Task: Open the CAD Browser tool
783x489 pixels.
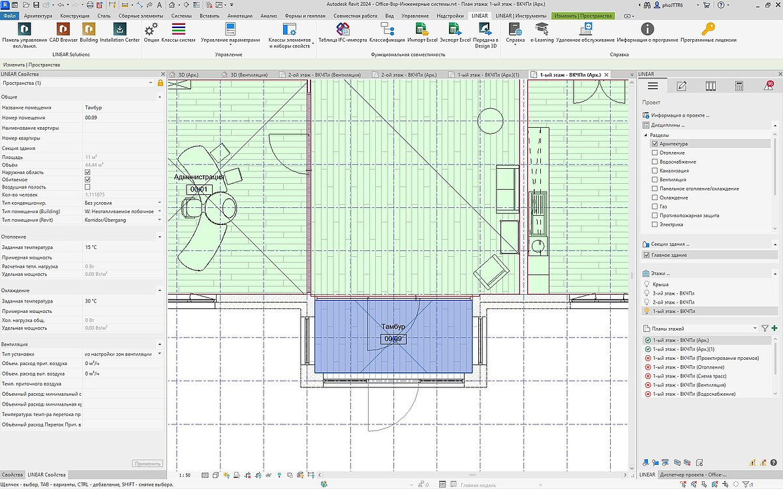Action: (x=63, y=30)
